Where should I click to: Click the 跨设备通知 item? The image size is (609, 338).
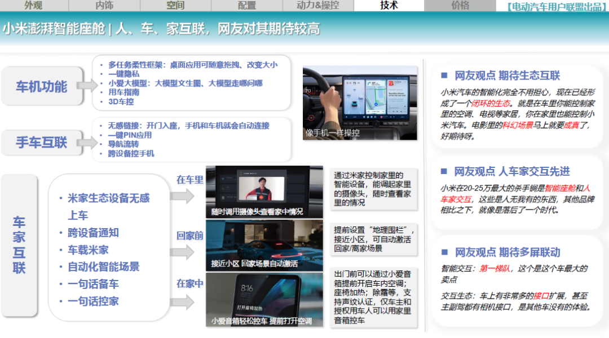93,233
